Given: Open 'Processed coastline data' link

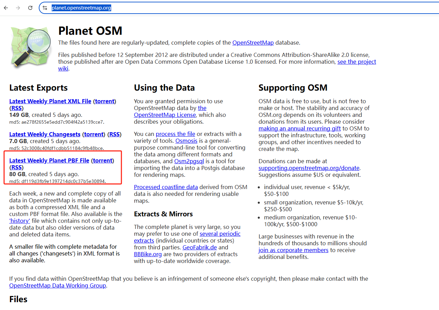Looking at the screenshot, I should tap(166, 187).
